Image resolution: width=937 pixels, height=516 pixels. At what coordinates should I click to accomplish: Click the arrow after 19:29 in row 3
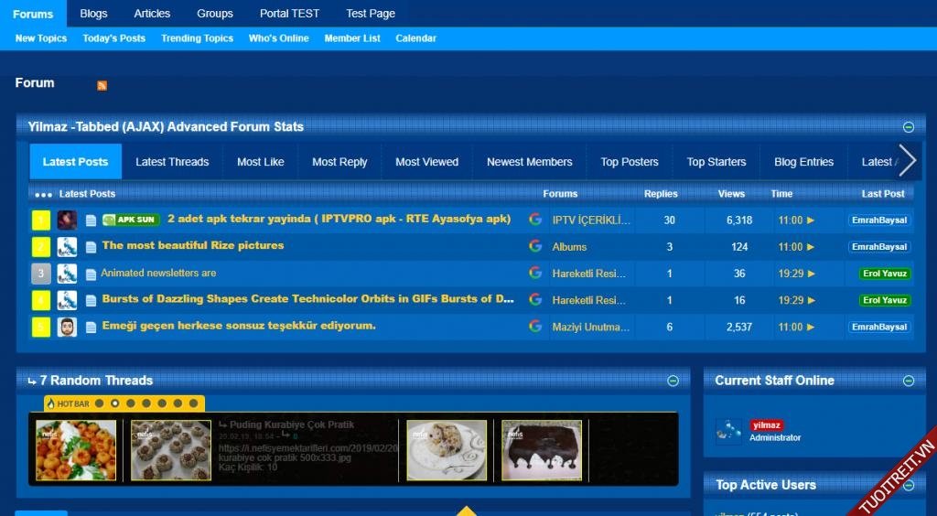tap(811, 274)
